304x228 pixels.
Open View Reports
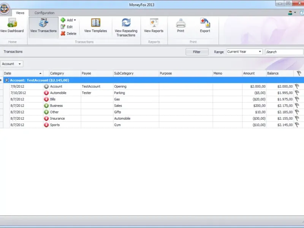click(154, 26)
